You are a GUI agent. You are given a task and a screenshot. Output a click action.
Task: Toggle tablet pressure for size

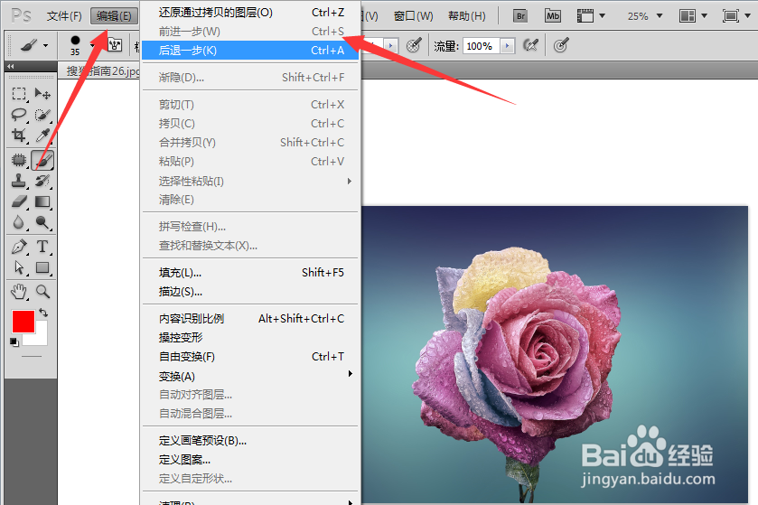pyautogui.click(x=561, y=46)
